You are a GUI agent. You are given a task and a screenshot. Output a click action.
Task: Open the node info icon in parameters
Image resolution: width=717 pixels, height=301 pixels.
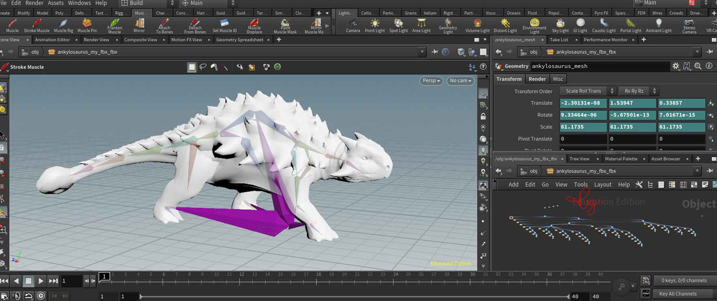[709, 66]
